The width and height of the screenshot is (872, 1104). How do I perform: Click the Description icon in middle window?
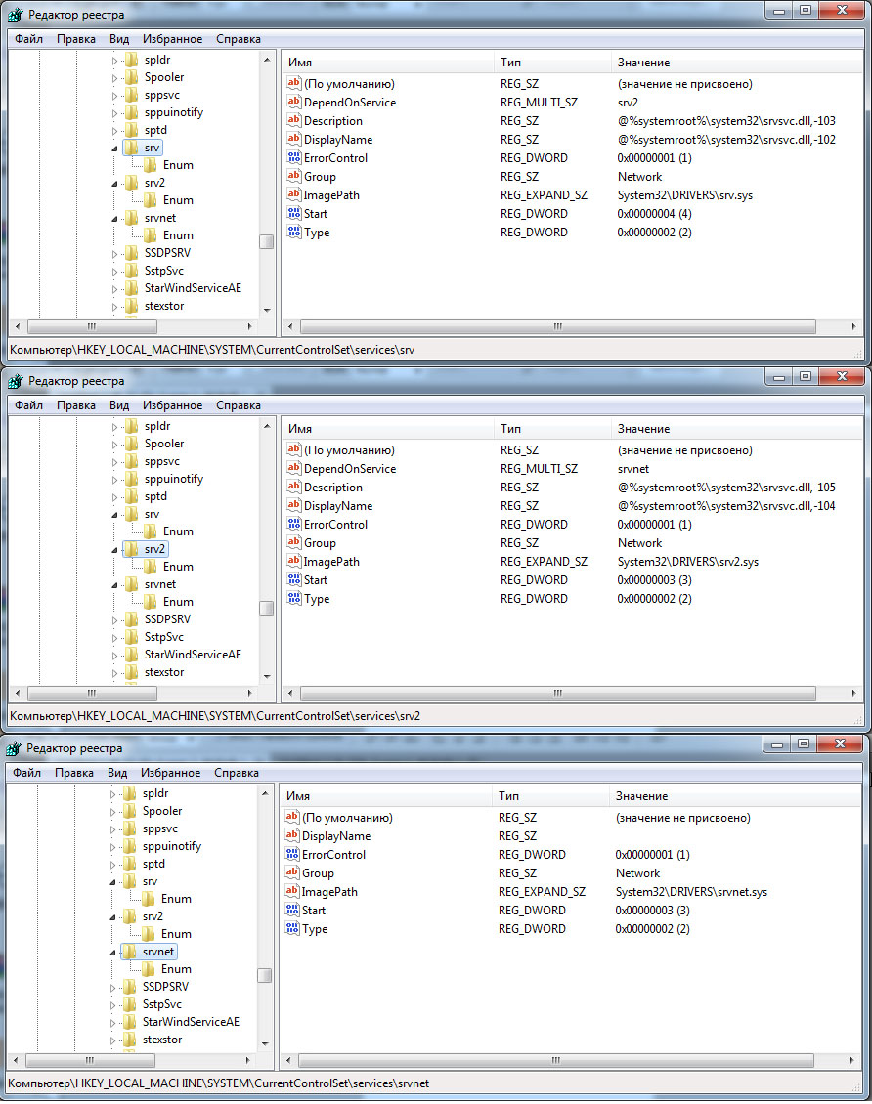coord(293,487)
